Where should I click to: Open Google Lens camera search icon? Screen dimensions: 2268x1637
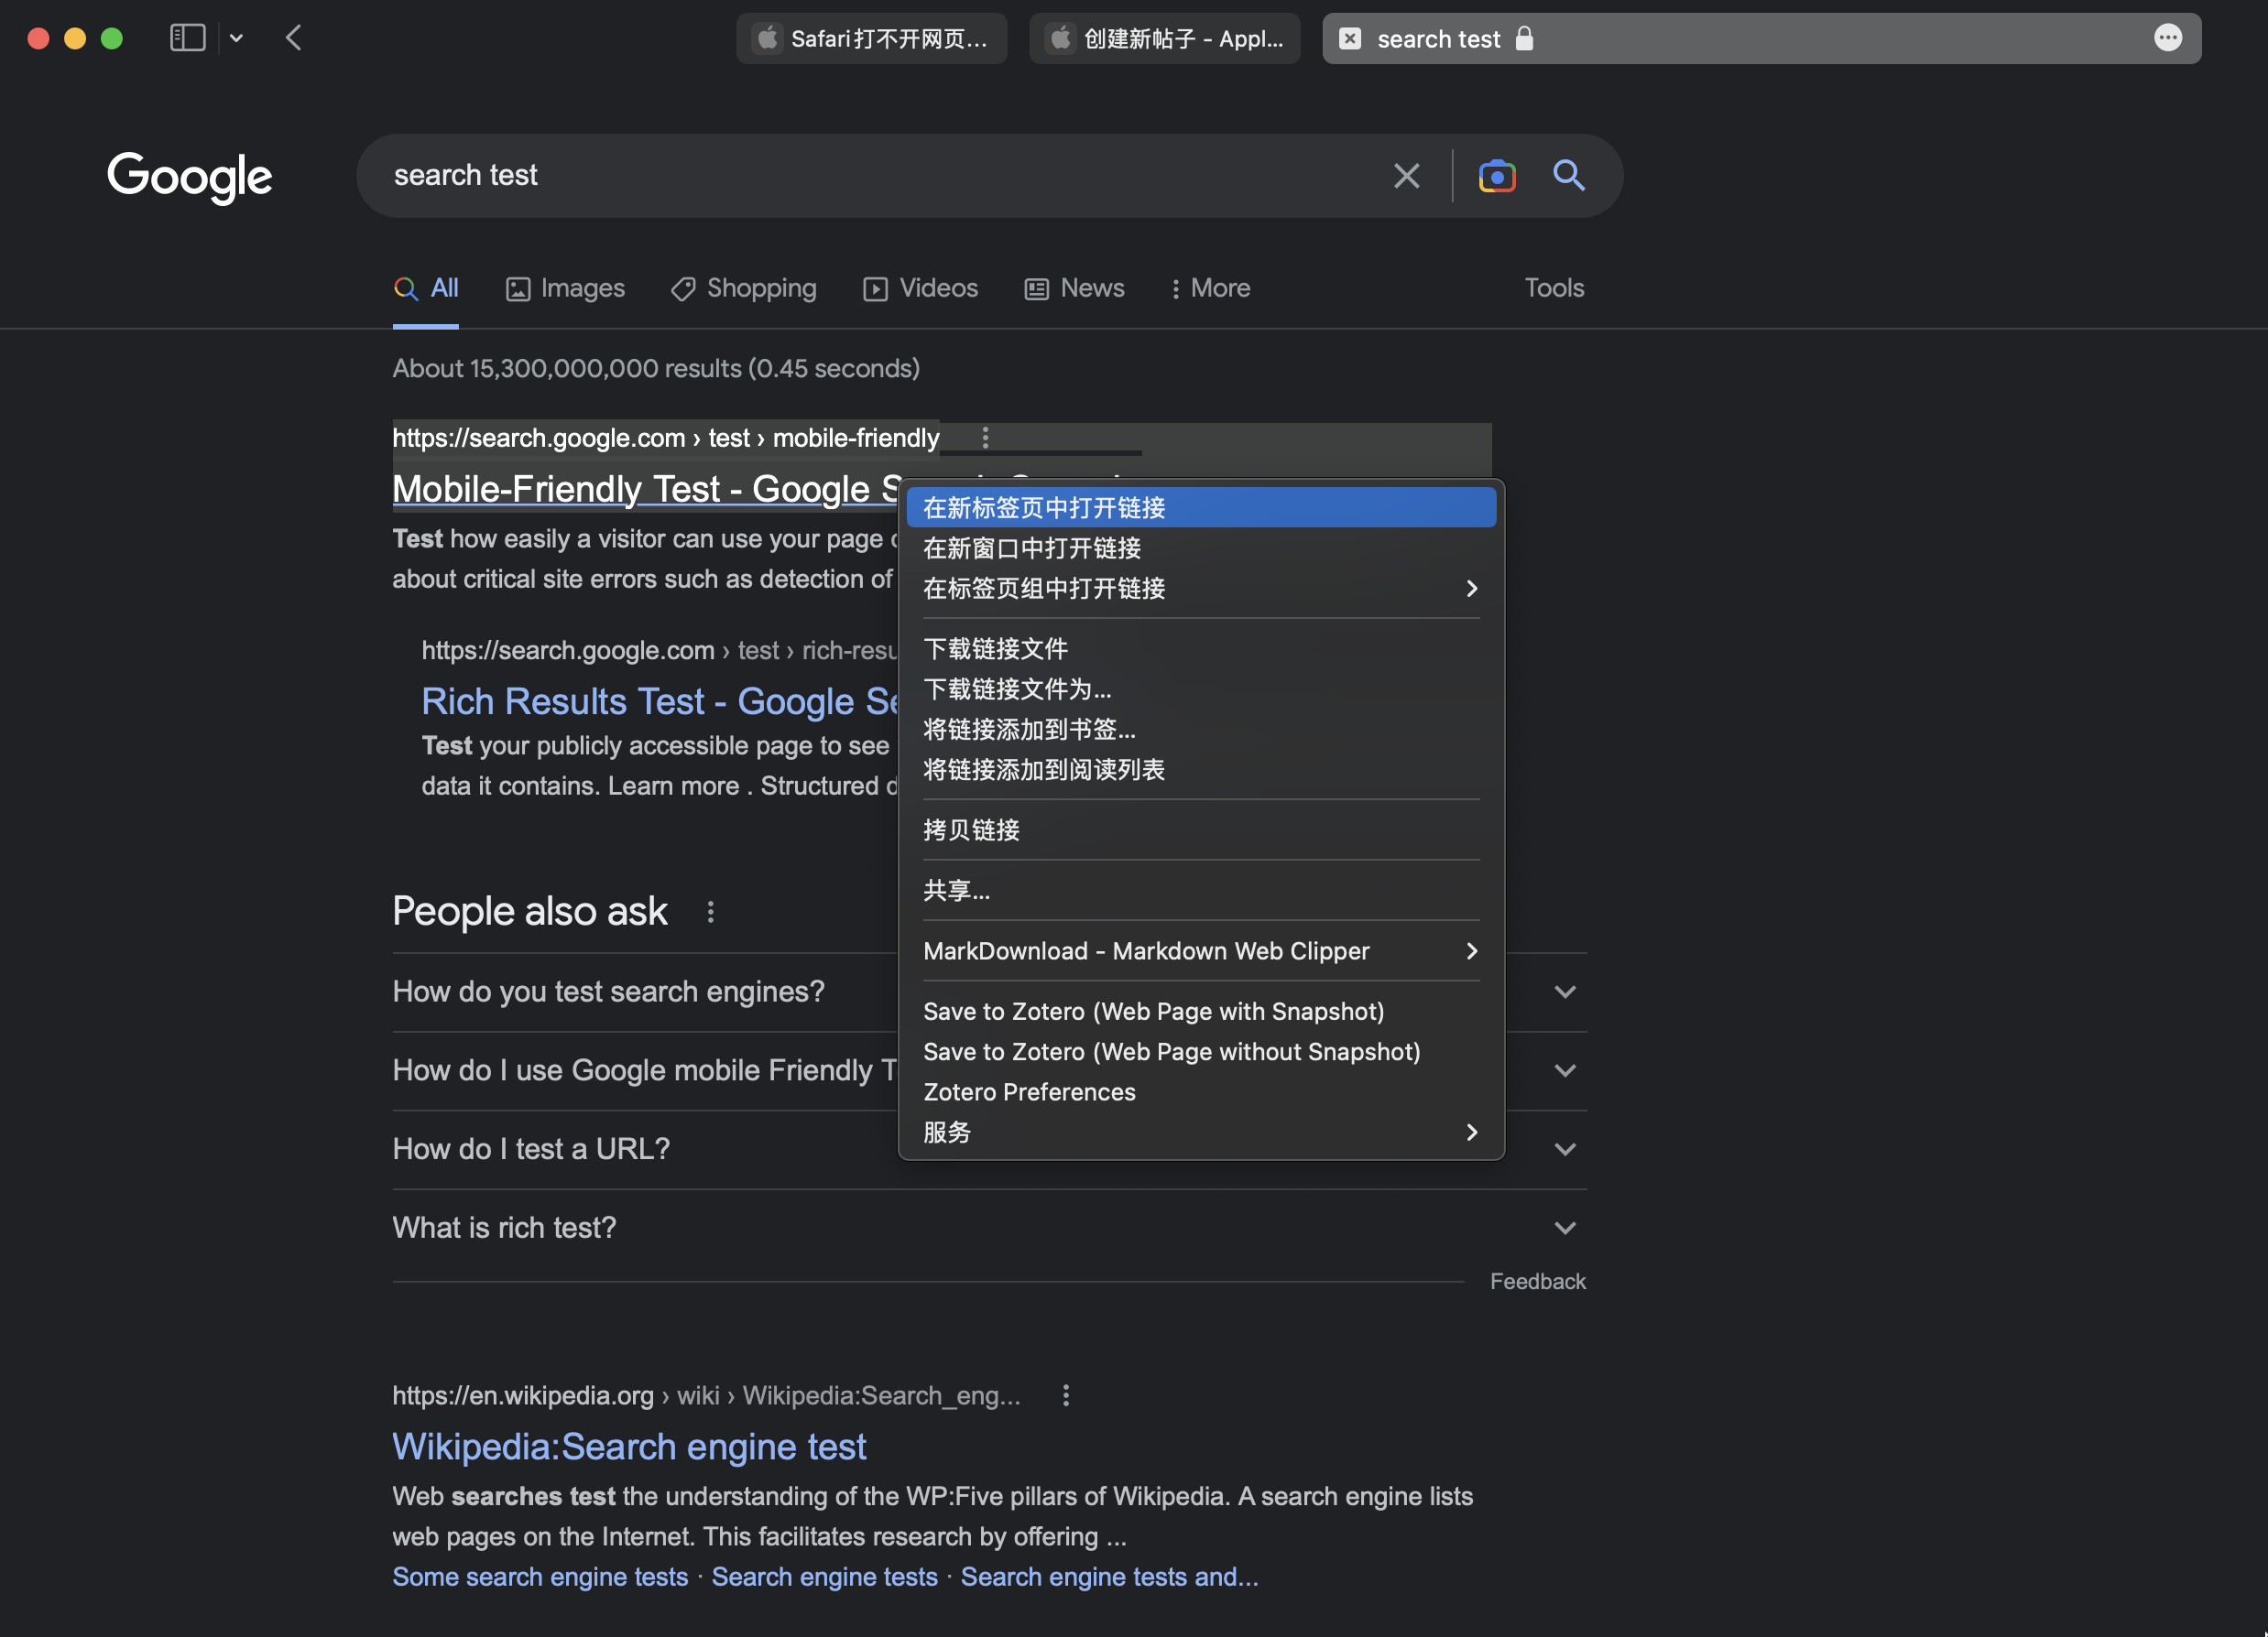(1496, 176)
